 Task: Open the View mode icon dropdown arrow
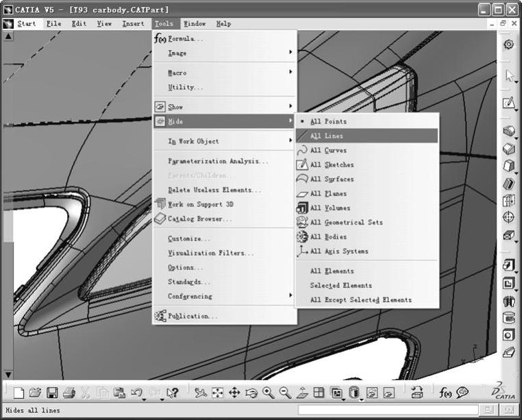pyautogui.click(x=362, y=399)
